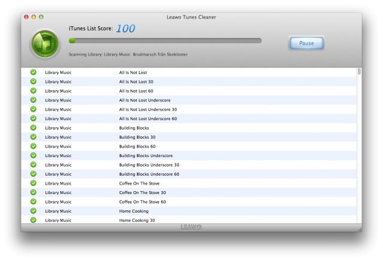
Task: Click check icon beside Home Cooking 30
Action: 34,220
